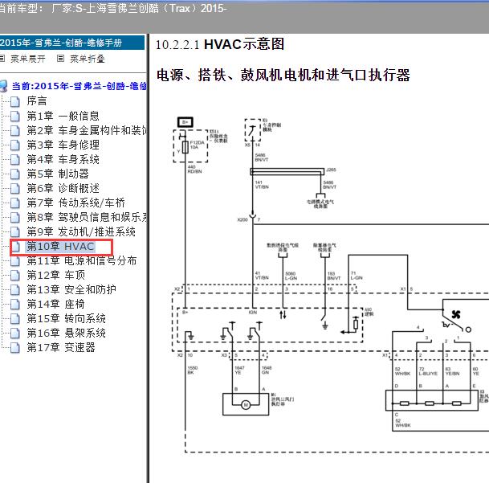Viewport: 489px width, 483px height.
Task: Open the 序言 preface entry
Action: 37,100
